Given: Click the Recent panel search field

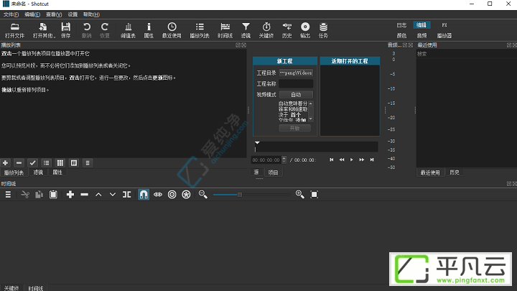Looking at the screenshot, I should pos(466,54).
